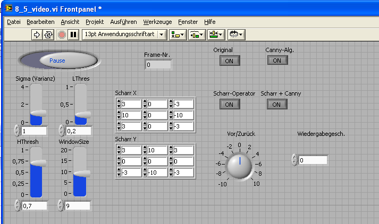Screen dimensions: 379x224
Task: Click the Wiedergabegesch. numeric input field
Action: pyautogui.click(x=312, y=160)
